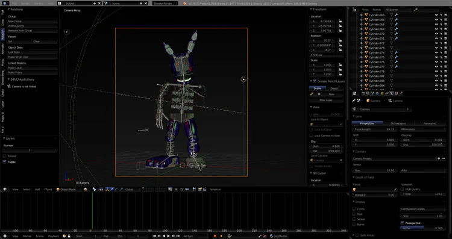Click the red record auto-keyframe button
This screenshot has height=239, width=452.
215,236
